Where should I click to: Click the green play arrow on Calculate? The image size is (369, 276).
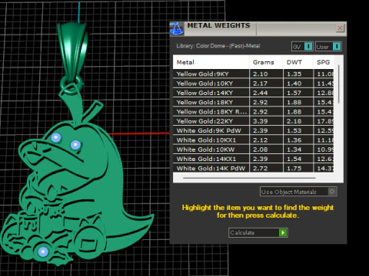(x=283, y=232)
